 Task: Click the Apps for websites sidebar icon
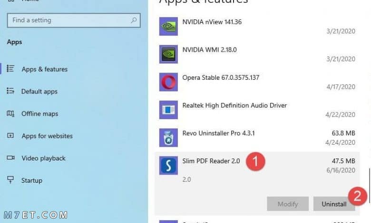coord(10,136)
